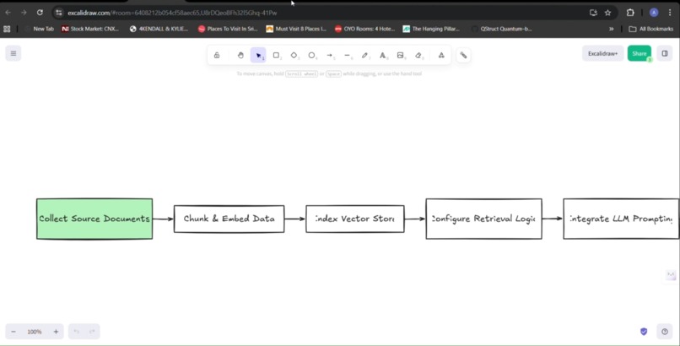
Task: Open The Hanging Pillar bookmark
Action: [431, 29]
